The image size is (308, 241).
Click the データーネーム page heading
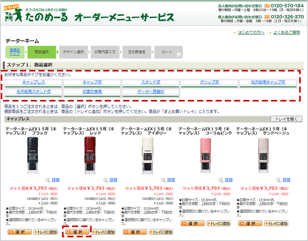(x=22, y=41)
